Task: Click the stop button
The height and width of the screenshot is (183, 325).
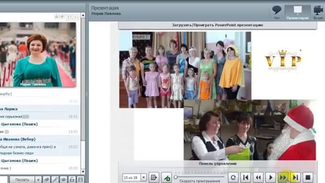Action: (x=308, y=177)
